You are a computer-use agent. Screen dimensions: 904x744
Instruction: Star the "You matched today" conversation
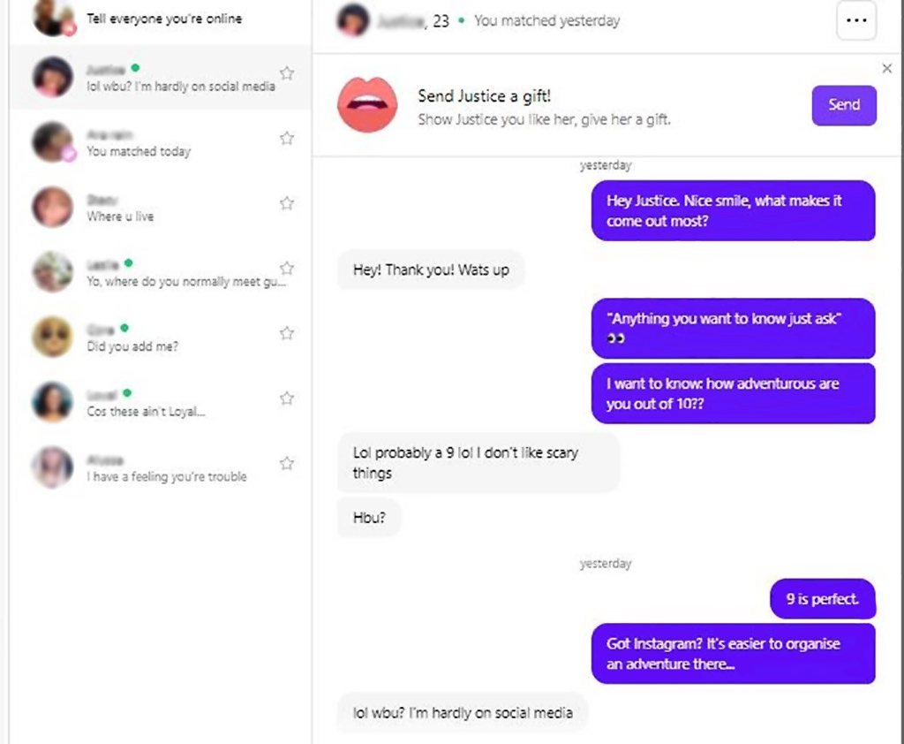pos(286,138)
